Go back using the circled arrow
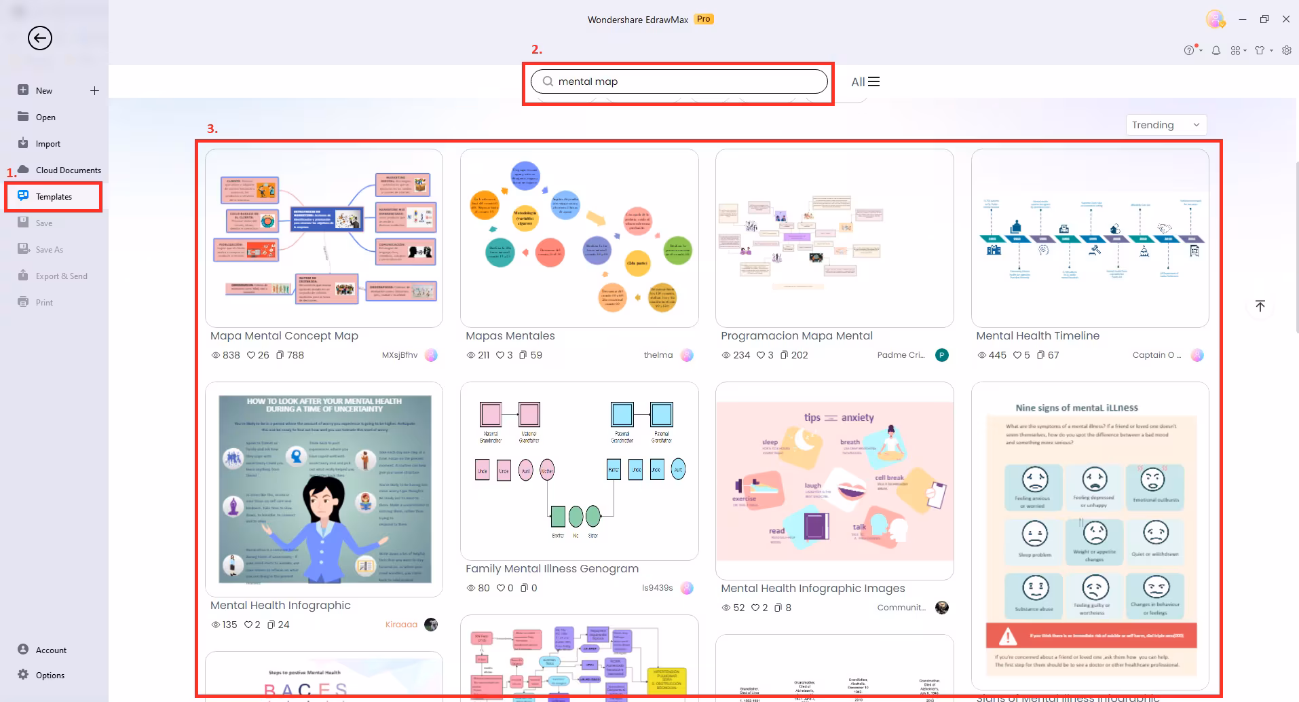 click(x=40, y=38)
